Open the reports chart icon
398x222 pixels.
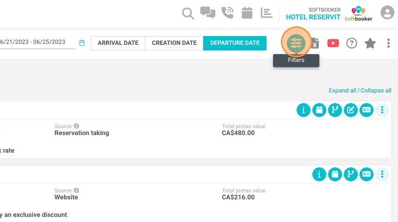point(267,13)
